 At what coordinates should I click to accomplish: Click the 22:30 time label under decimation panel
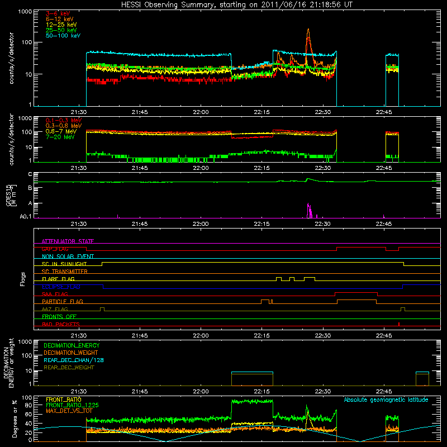pos(323,392)
